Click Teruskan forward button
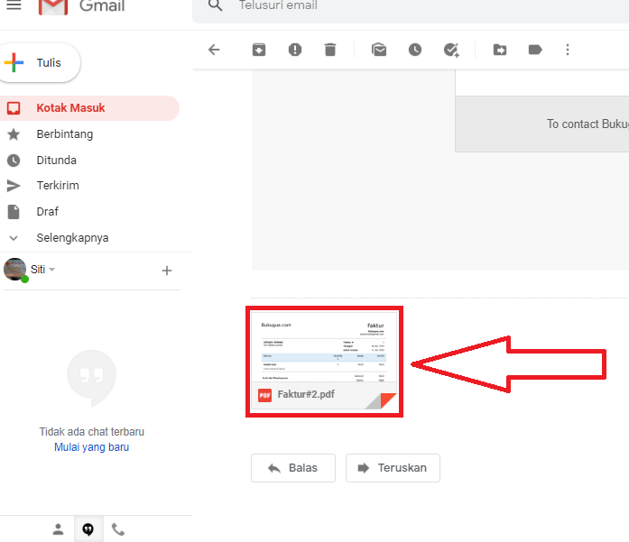The width and height of the screenshot is (629, 542). pyautogui.click(x=393, y=468)
